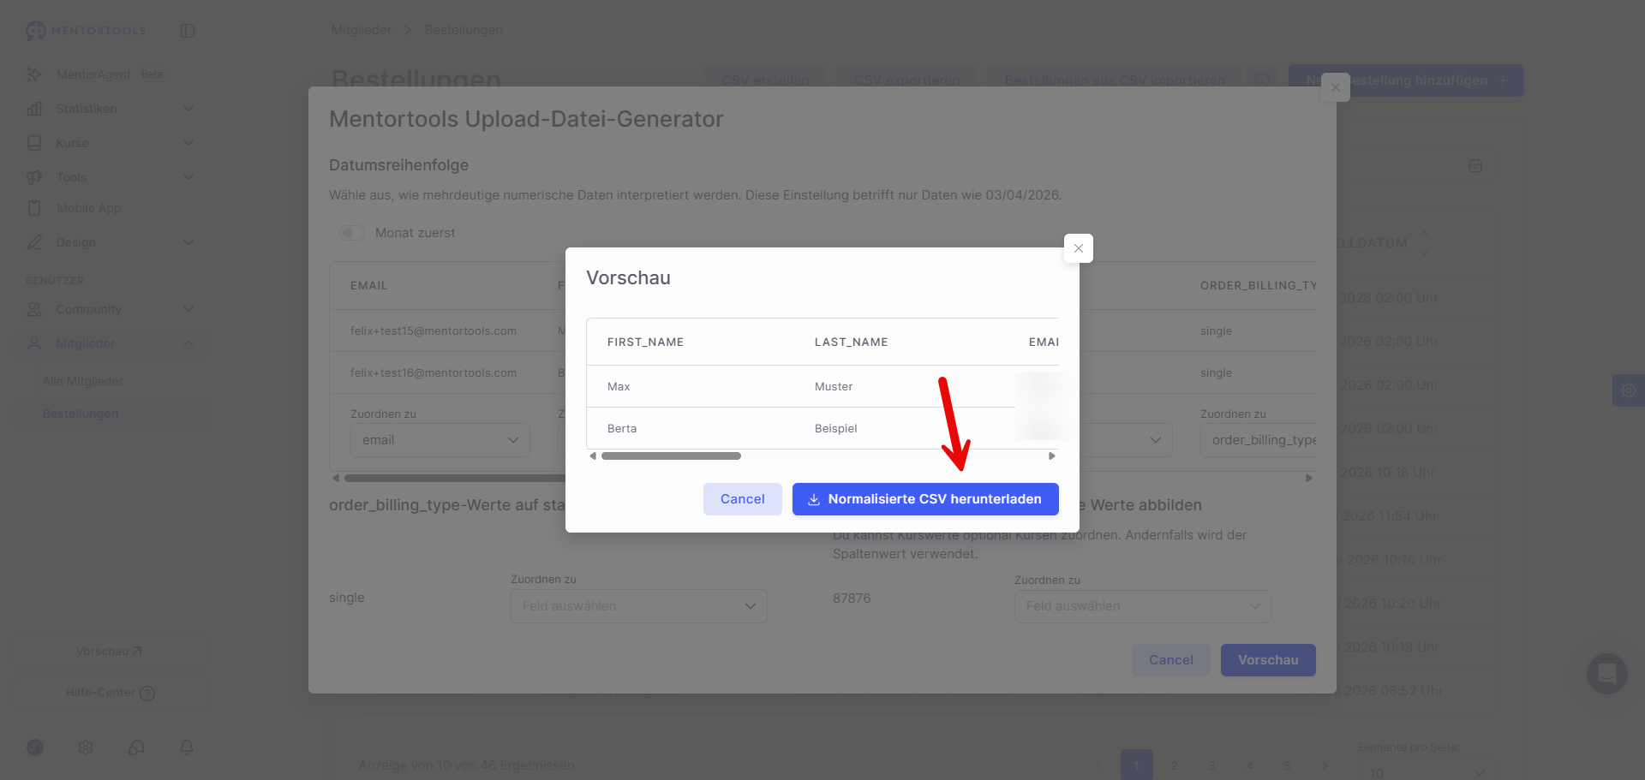Click the Vorschau table horizontal scrollbar thumb
This screenshot has width=1645, height=780.
[x=671, y=456]
